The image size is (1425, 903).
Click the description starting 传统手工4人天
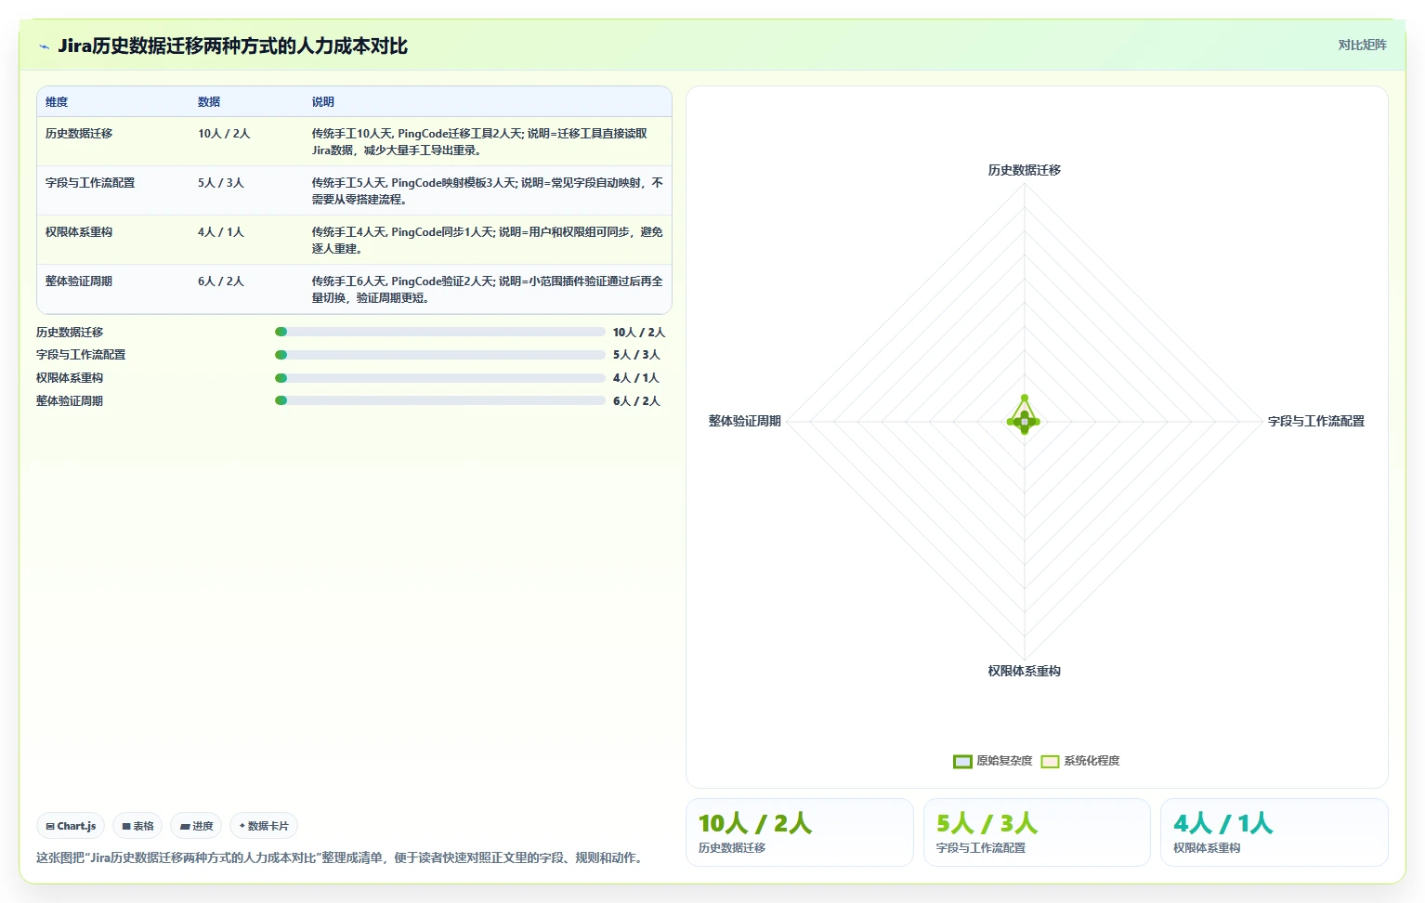coord(487,241)
